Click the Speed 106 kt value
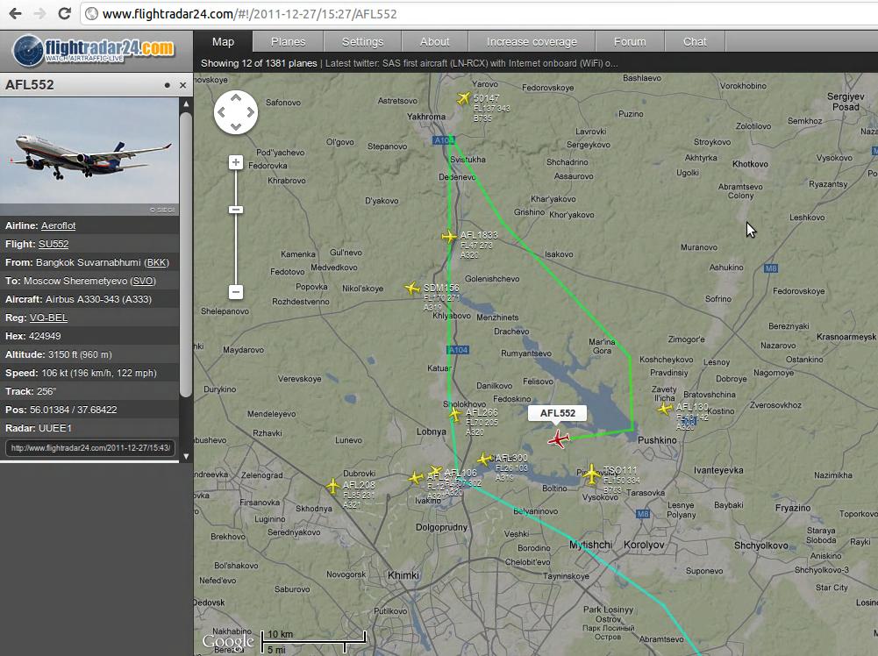 [x=99, y=374]
